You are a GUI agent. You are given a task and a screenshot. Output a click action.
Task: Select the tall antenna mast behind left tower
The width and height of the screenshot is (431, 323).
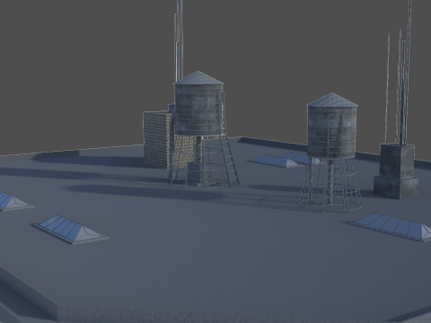tap(179, 40)
